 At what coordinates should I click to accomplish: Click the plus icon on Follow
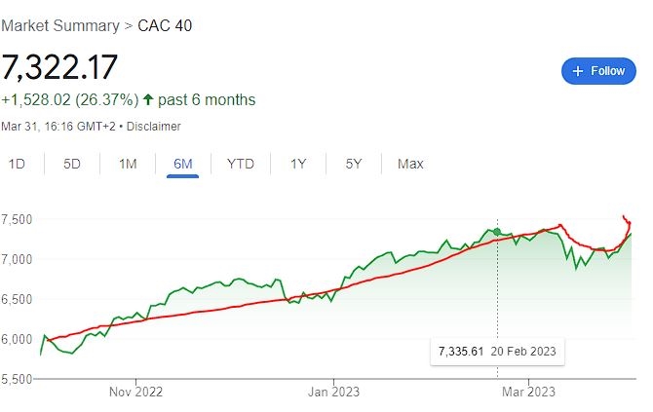click(578, 71)
